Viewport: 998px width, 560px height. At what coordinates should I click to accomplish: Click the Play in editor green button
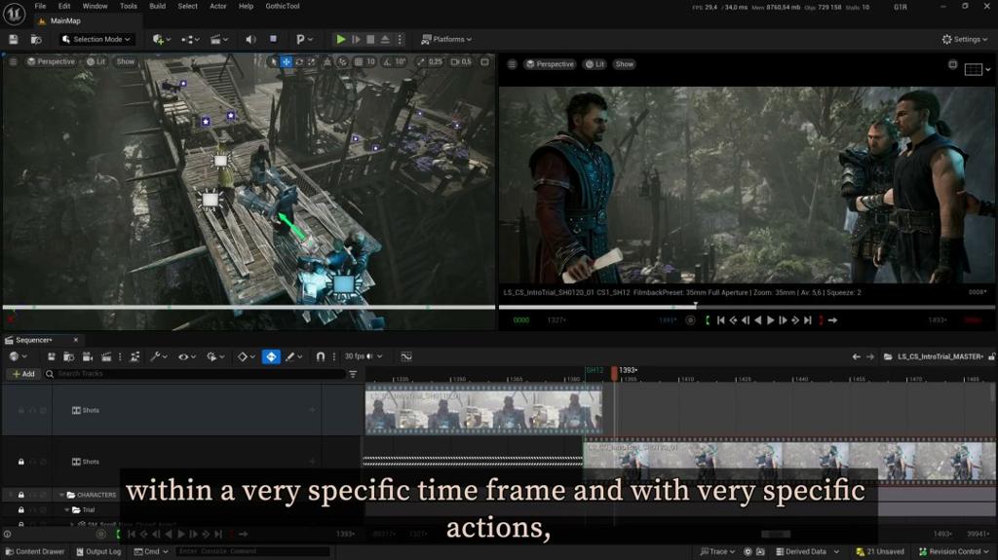341,40
